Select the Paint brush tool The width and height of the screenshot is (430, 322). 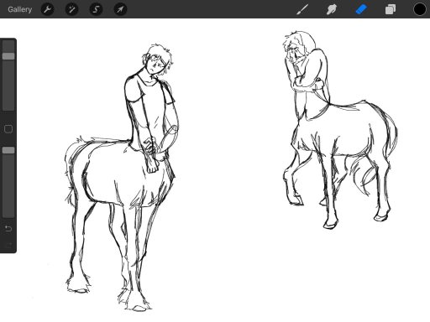302,9
